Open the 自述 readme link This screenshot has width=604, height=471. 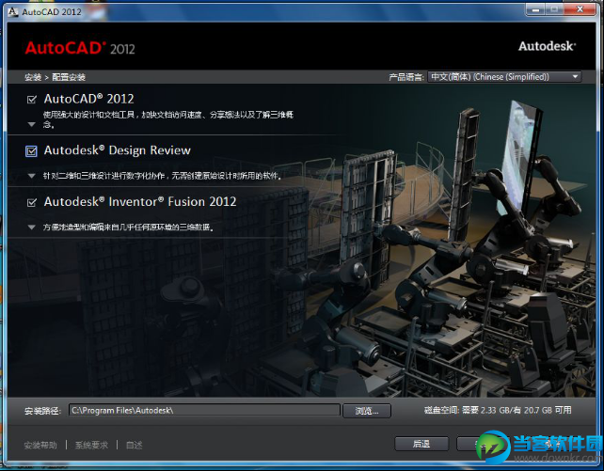point(134,446)
